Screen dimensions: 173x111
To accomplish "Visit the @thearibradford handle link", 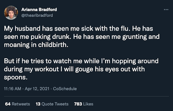I will click(x=37, y=15).
